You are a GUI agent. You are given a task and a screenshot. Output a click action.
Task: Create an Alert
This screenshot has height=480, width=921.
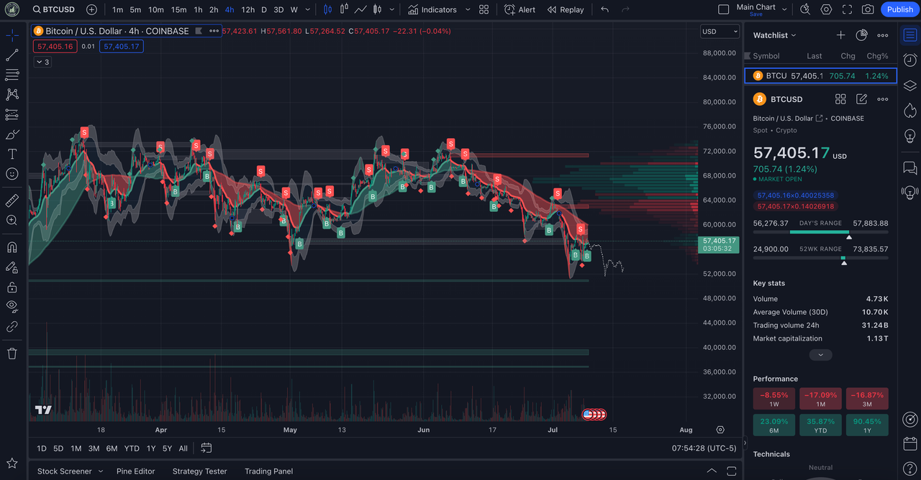520,10
